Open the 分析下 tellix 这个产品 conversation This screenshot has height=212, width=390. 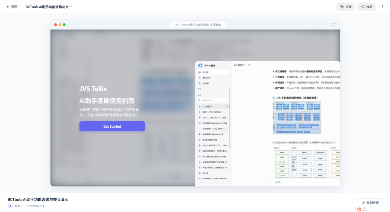213,145
